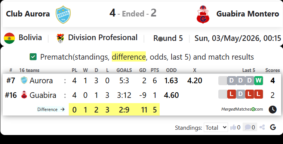
Task: Untick the Prematch green checkbox
Action: coord(33,57)
